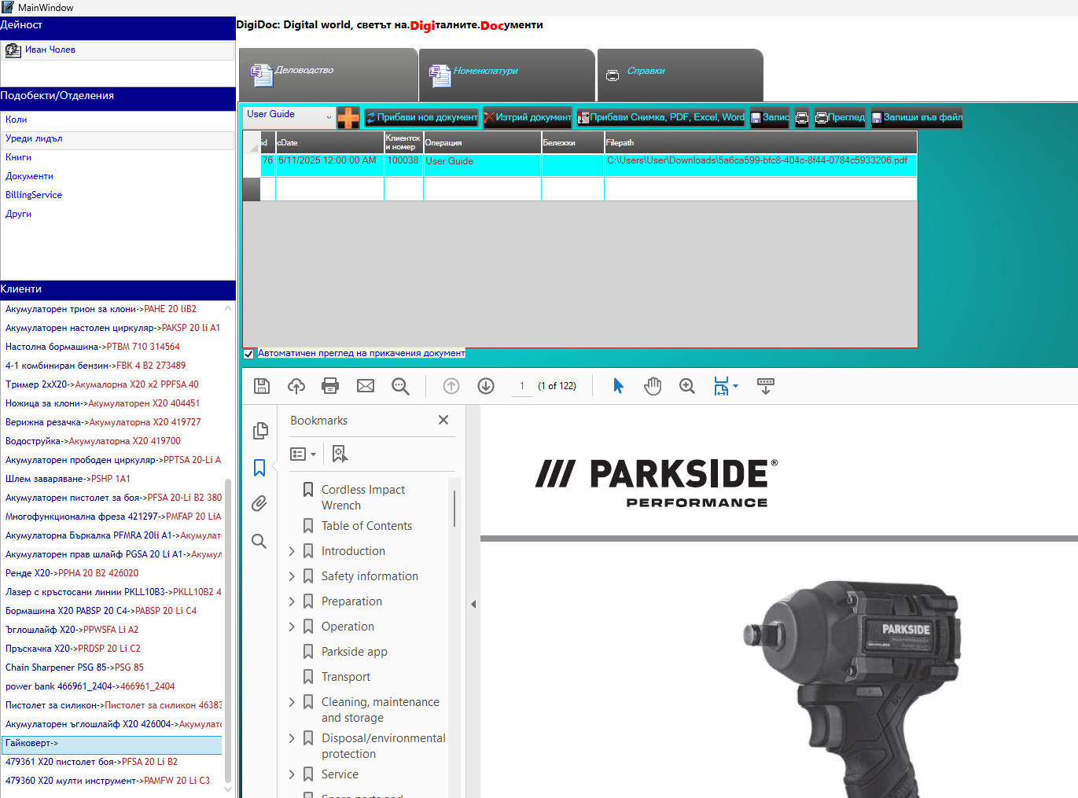Click the page number input field

coord(521,386)
